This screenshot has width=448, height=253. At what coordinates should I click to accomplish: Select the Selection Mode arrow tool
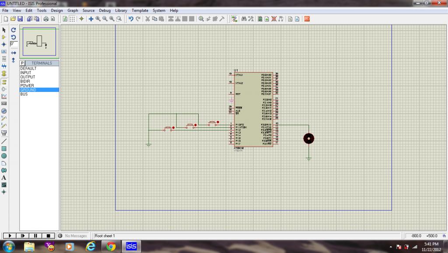click(4, 30)
